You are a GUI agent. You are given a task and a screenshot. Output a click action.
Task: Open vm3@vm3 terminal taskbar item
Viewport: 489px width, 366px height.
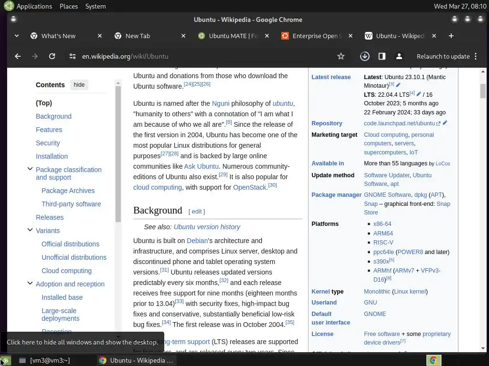[x=44, y=360]
